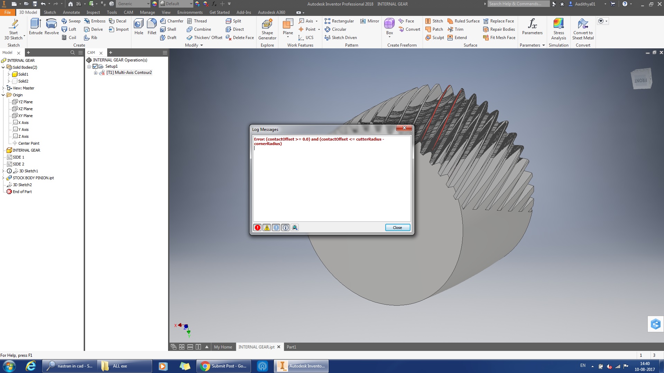Collapse the Origin folder in model tree
The height and width of the screenshot is (373, 664).
coord(3,95)
